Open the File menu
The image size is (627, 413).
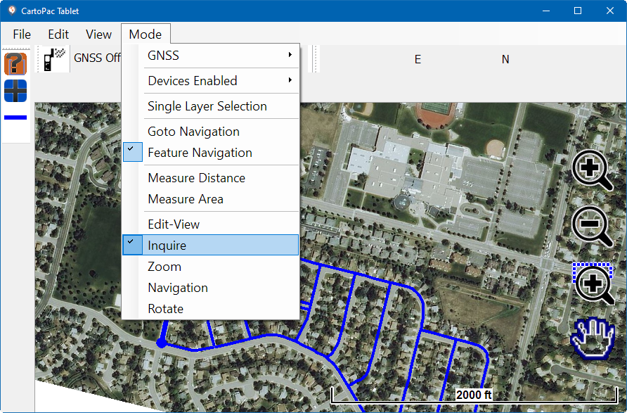pyautogui.click(x=22, y=34)
